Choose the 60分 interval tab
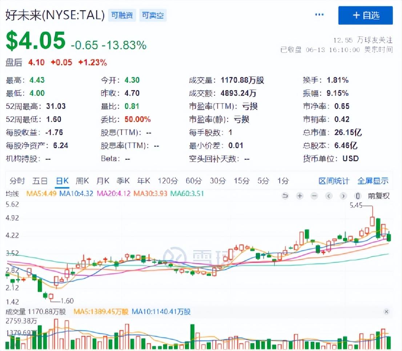402x351 pixels. pos(194,181)
